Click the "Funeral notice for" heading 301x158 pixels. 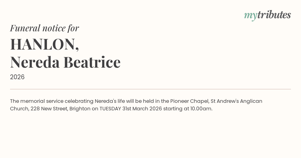tap(45, 28)
